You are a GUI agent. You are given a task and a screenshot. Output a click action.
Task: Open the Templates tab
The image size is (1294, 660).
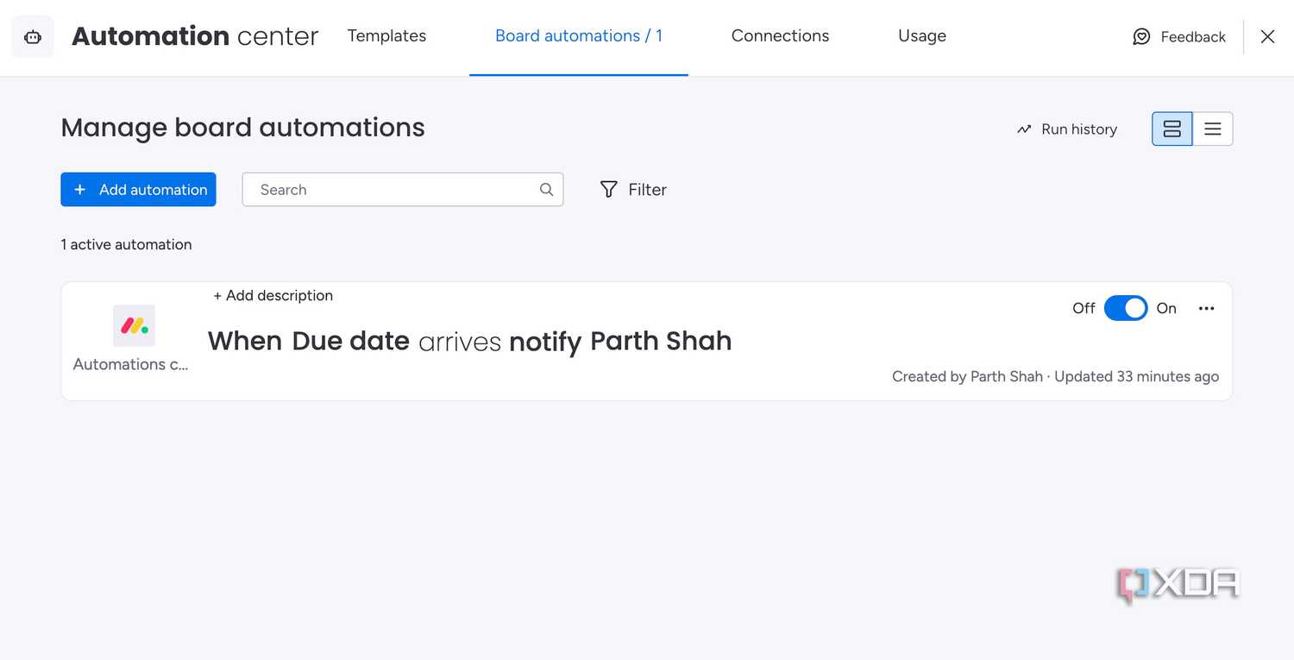386,36
